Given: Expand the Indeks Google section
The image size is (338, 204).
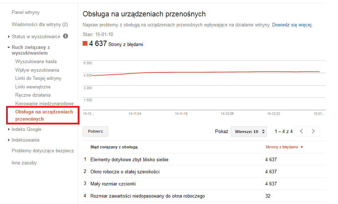Looking at the screenshot, I should (9, 129).
